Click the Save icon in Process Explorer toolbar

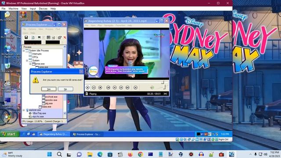[x=26, y=37]
